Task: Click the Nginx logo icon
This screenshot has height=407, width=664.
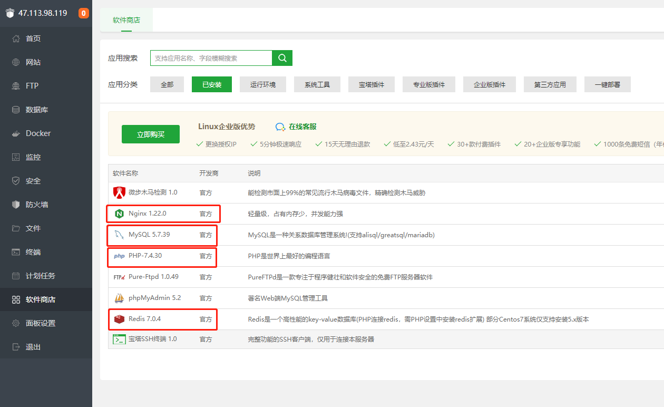Action: pos(119,214)
